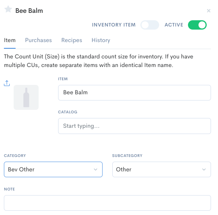218x215 pixels.
Task: Click into the Note text field
Action: [x=107, y=203]
